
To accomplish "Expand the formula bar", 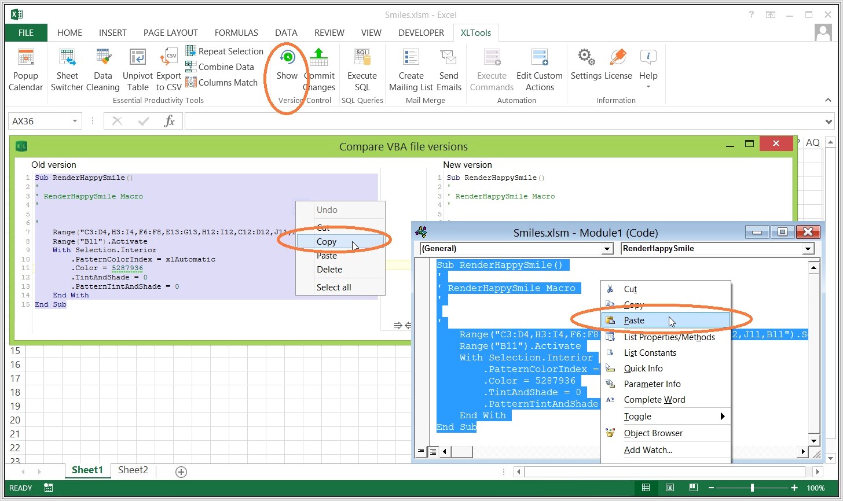I will pos(828,121).
